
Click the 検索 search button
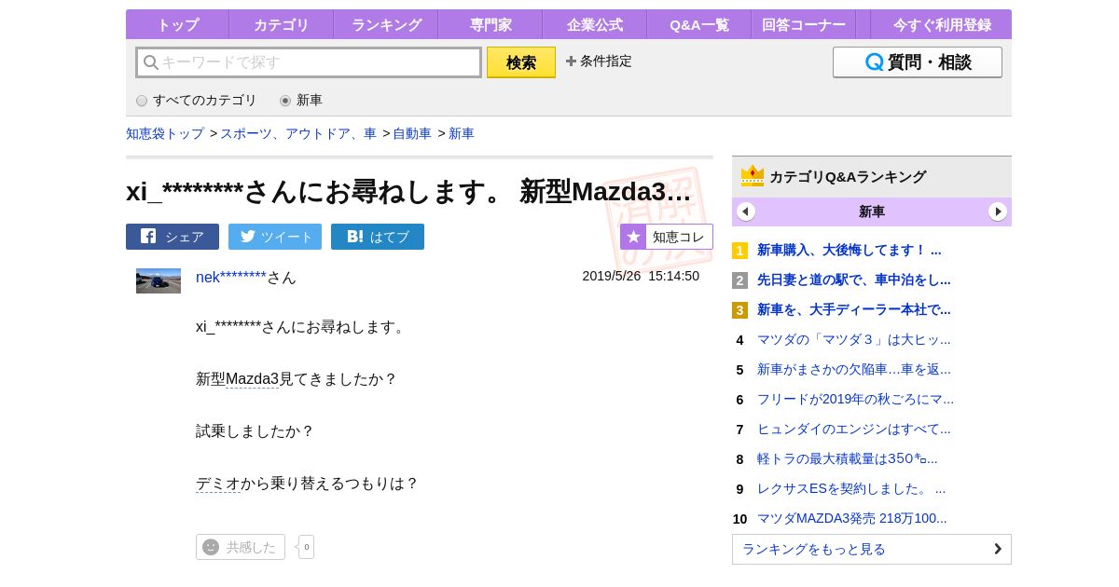pyautogui.click(x=521, y=62)
